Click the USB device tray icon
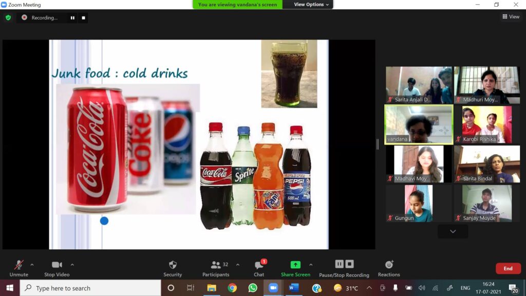The height and width of the screenshot is (296, 526). pos(396,288)
